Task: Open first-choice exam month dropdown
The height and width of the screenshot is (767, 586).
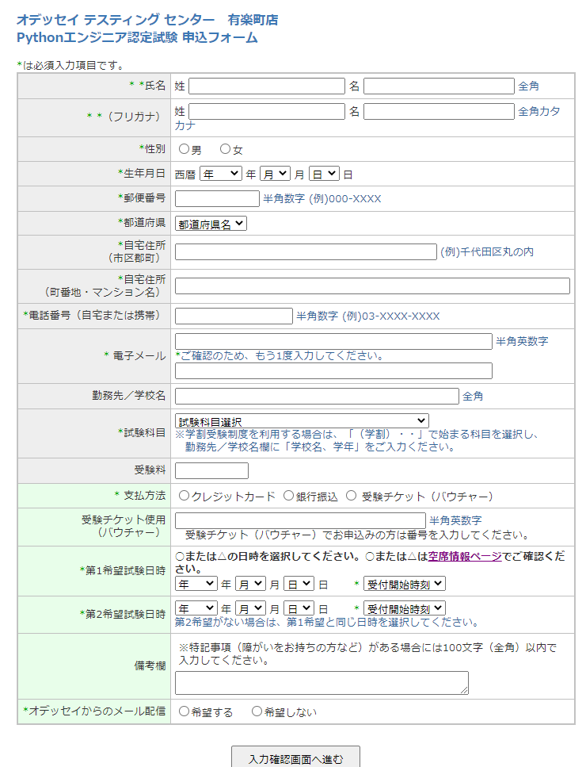Action: pos(250,584)
